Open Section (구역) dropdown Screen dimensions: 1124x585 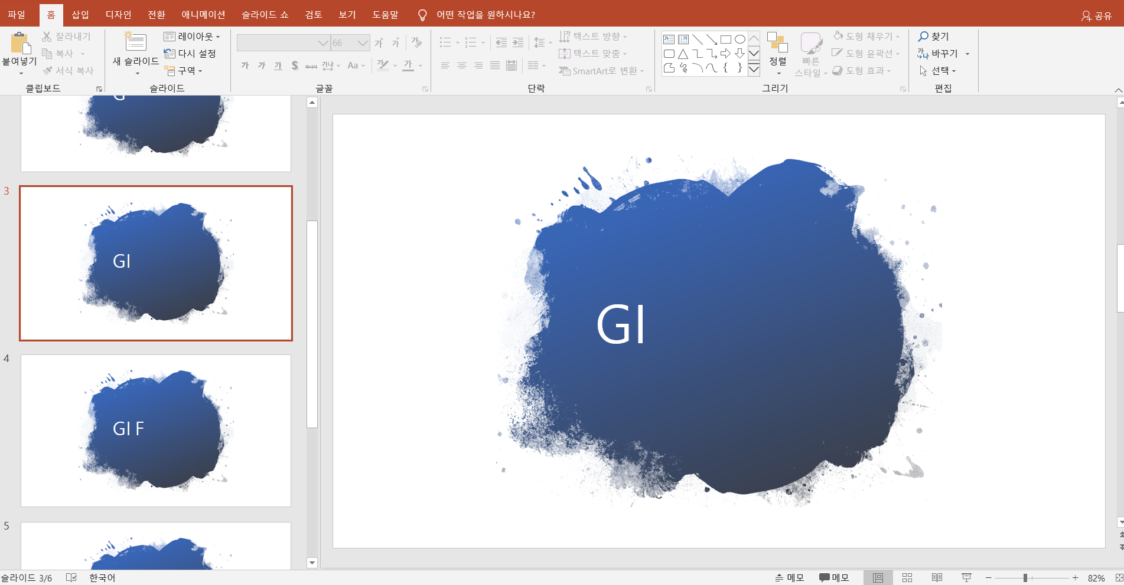click(184, 71)
